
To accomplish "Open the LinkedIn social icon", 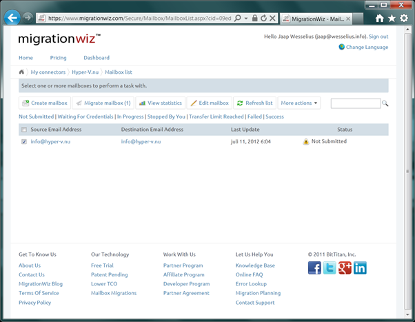I will point(360,268).
